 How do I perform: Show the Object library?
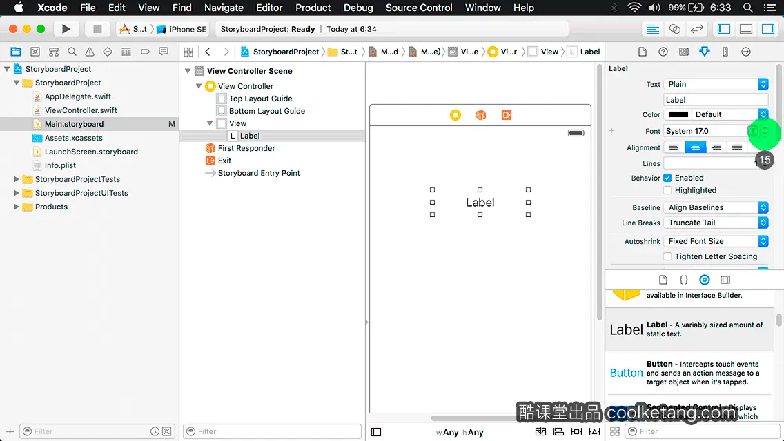point(705,280)
